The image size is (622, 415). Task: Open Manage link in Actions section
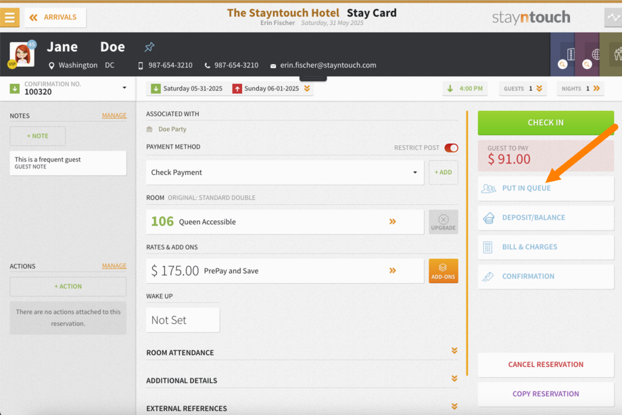tap(114, 266)
